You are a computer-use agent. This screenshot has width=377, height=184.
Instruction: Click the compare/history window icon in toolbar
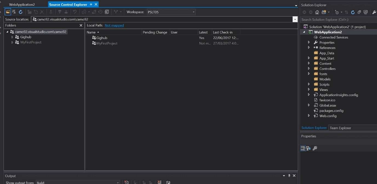[x=107, y=12]
